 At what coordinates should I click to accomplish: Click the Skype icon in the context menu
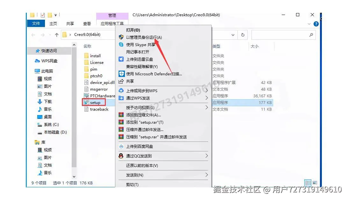(121, 45)
